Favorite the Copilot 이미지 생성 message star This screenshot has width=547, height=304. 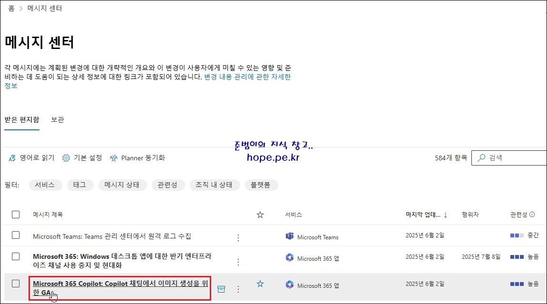click(x=260, y=284)
